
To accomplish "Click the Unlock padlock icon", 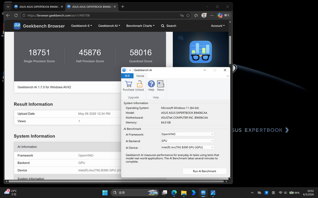I will pos(139,84).
